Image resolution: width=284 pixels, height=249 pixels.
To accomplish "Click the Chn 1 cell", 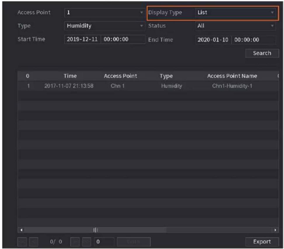I will [x=118, y=86].
